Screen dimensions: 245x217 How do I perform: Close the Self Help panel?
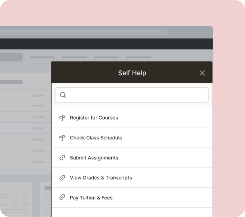point(202,73)
